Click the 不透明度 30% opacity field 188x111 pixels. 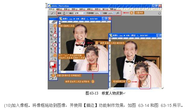tap(97, 13)
